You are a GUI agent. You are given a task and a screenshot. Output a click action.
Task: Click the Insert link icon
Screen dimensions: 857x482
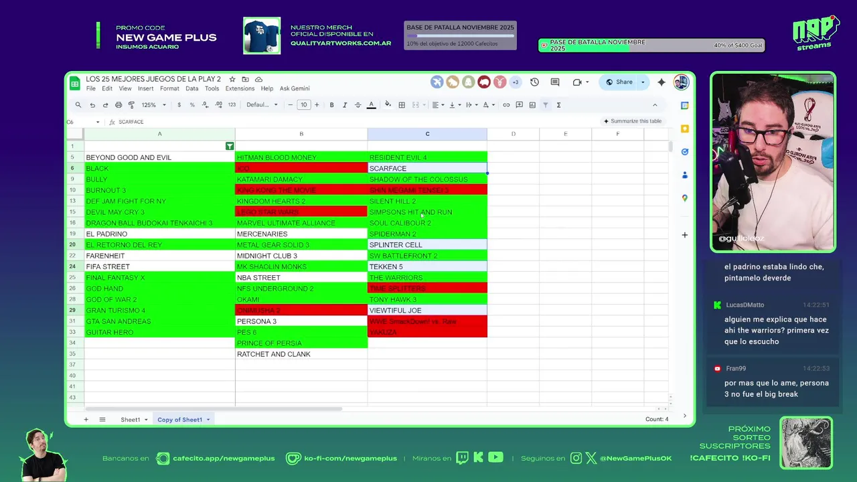click(506, 104)
